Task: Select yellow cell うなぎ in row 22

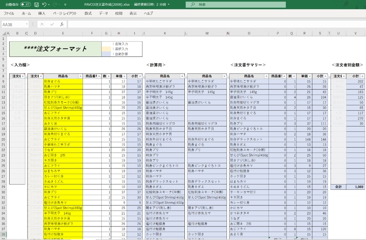Action: click(63, 150)
